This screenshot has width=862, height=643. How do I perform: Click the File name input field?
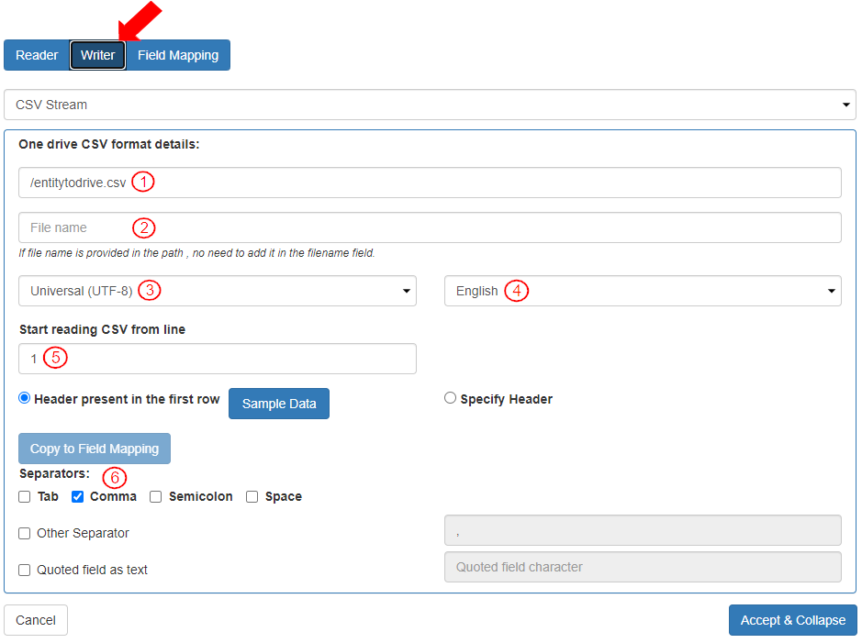[x=430, y=227]
